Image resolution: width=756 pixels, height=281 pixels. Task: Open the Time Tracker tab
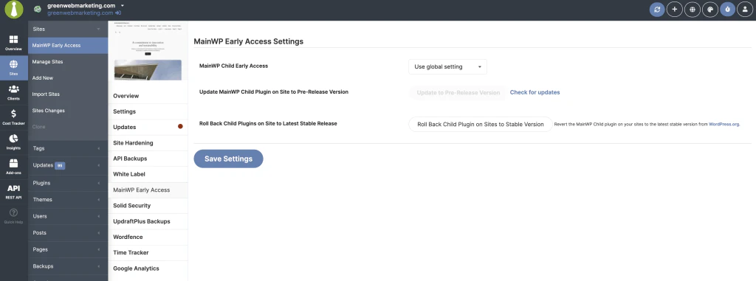click(x=148, y=252)
